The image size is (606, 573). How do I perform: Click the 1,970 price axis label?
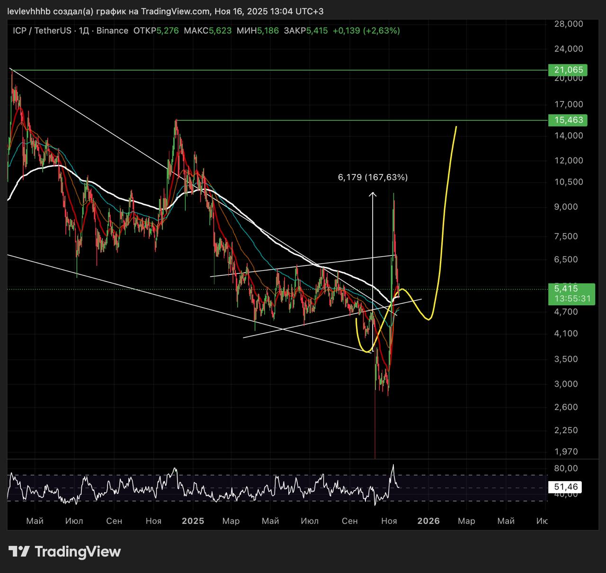point(566,452)
